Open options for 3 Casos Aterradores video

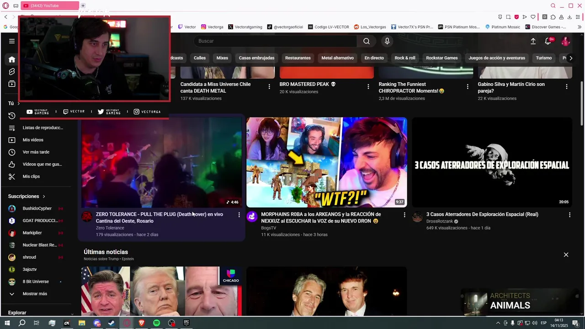coord(569,215)
